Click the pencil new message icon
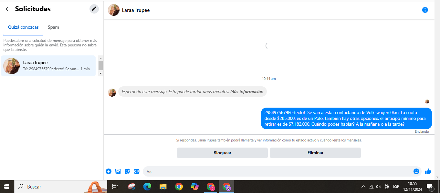The height and width of the screenshot is (193, 440). coord(94,9)
